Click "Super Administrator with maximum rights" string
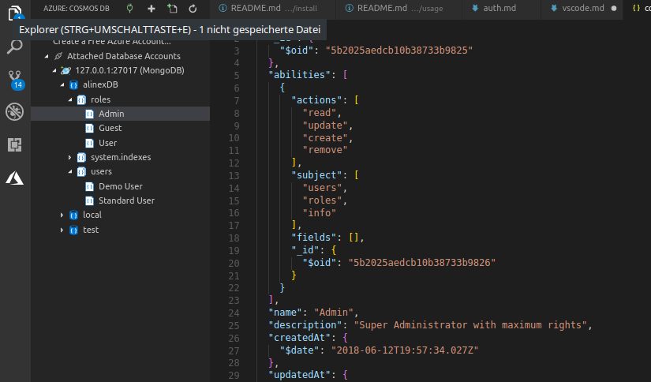Screen dimensions: 651x382 (470, 325)
